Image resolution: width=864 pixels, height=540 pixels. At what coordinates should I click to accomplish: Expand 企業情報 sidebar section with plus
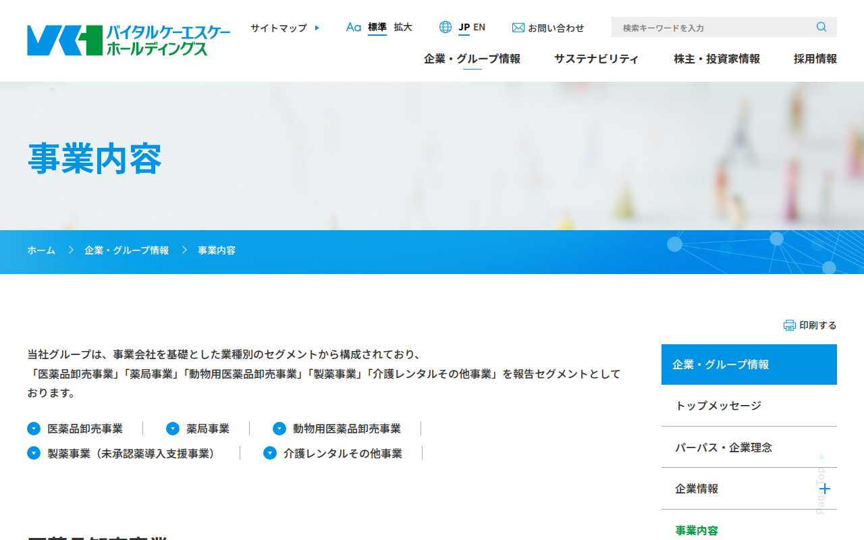(824, 489)
